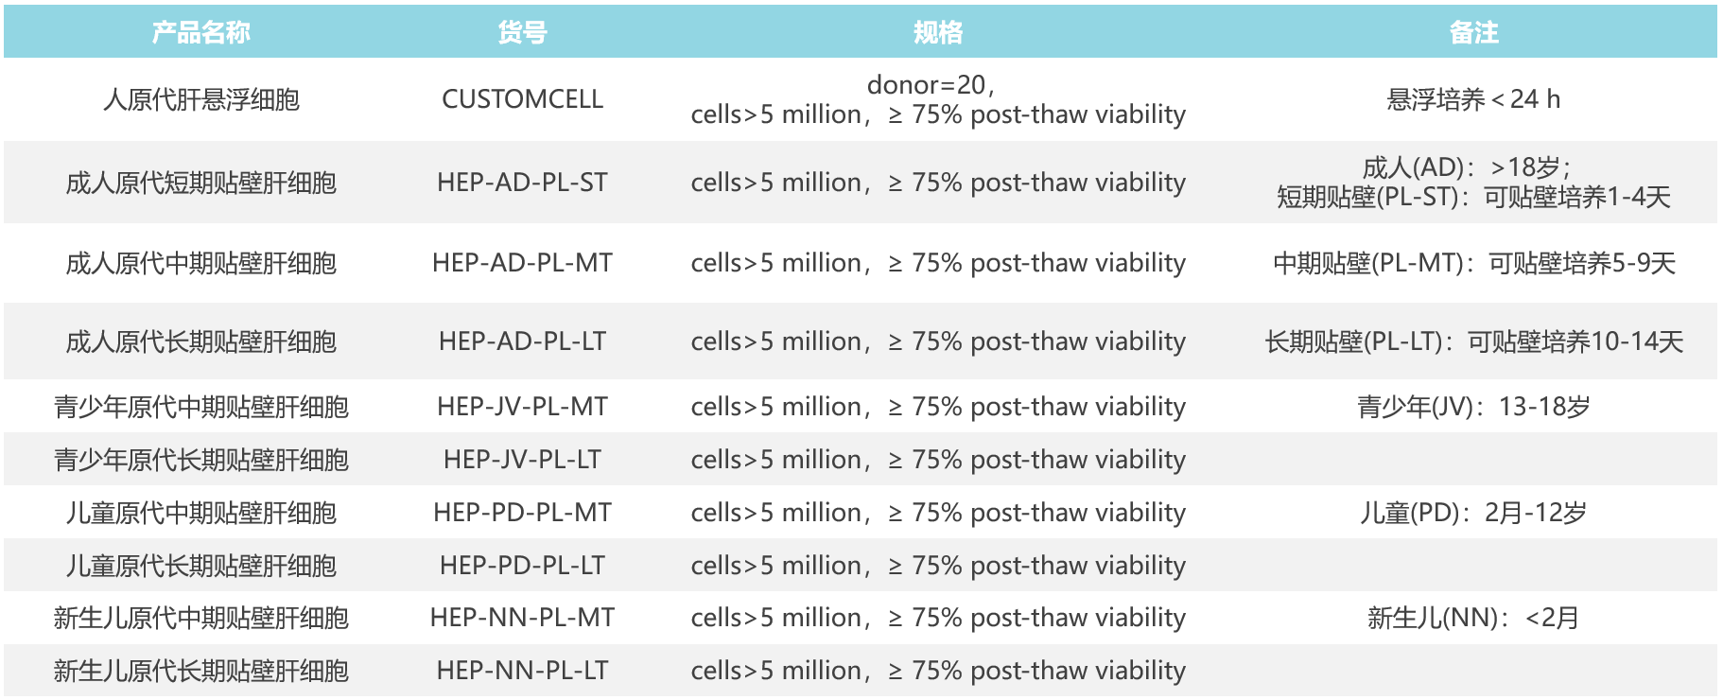Select the 青少年原代中期贴壁肝细胞 product cell
The width and height of the screenshot is (1723, 700).
pos(200,407)
